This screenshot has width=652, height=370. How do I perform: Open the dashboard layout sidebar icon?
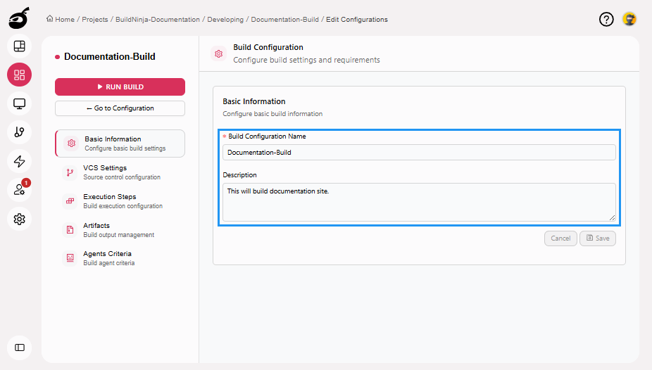[x=19, y=46]
